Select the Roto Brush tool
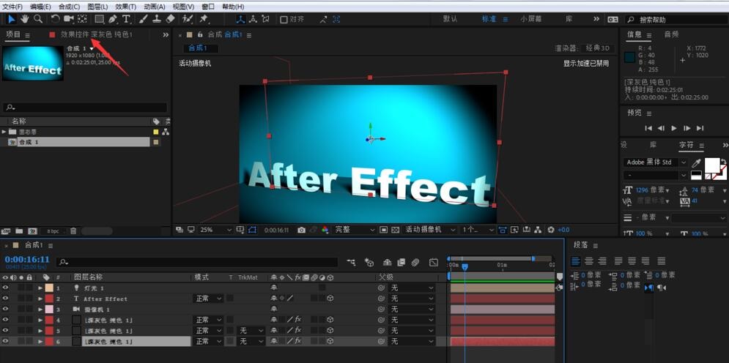Viewport: 729px width, 363px height. (188, 19)
